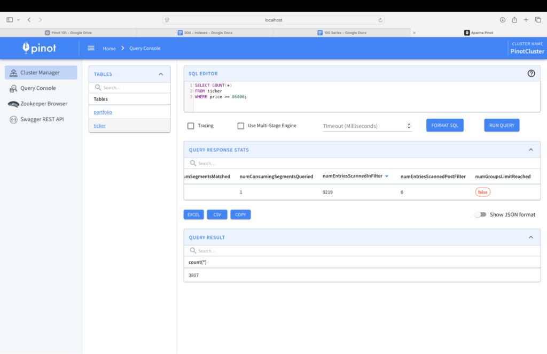
Task: Click the hamburger menu icon in header
Action: click(91, 48)
